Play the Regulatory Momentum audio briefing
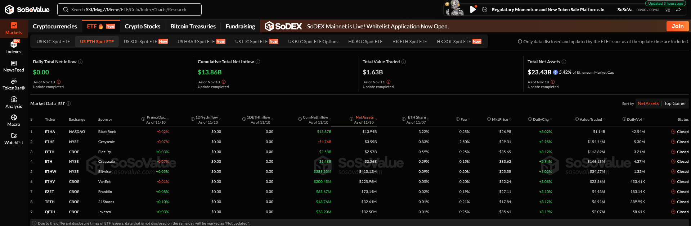Viewport: 691px width, 226px height. click(x=473, y=10)
